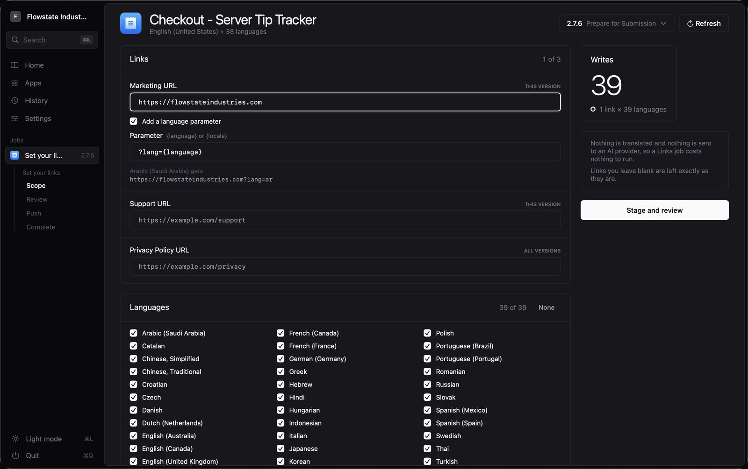Viewport: 748px width, 469px height.
Task: Click the Flowstate Industries workspace avatar icon
Action: click(x=15, y=16)
